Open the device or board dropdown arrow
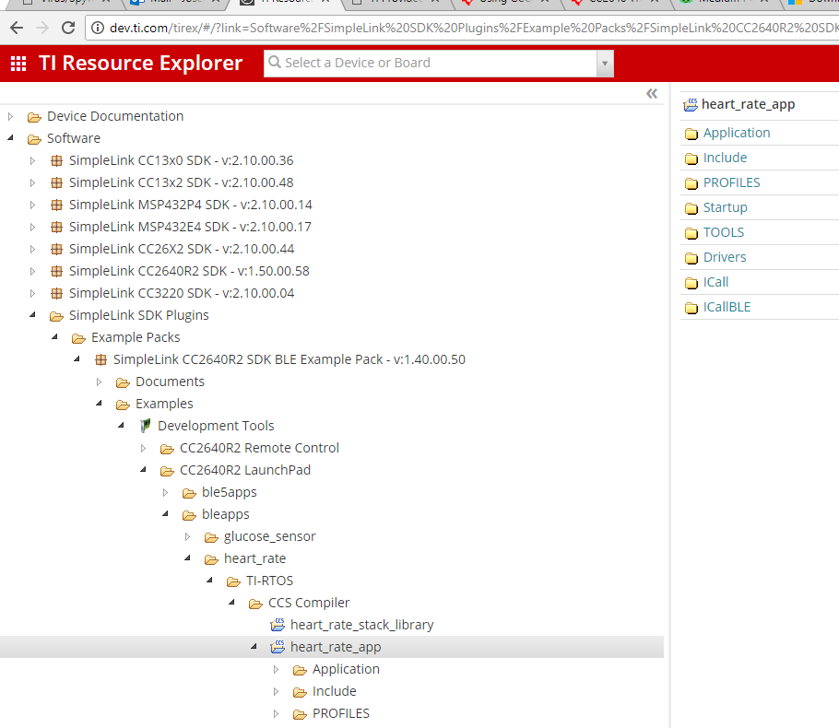The image size is (839, 728). point(605,64)
